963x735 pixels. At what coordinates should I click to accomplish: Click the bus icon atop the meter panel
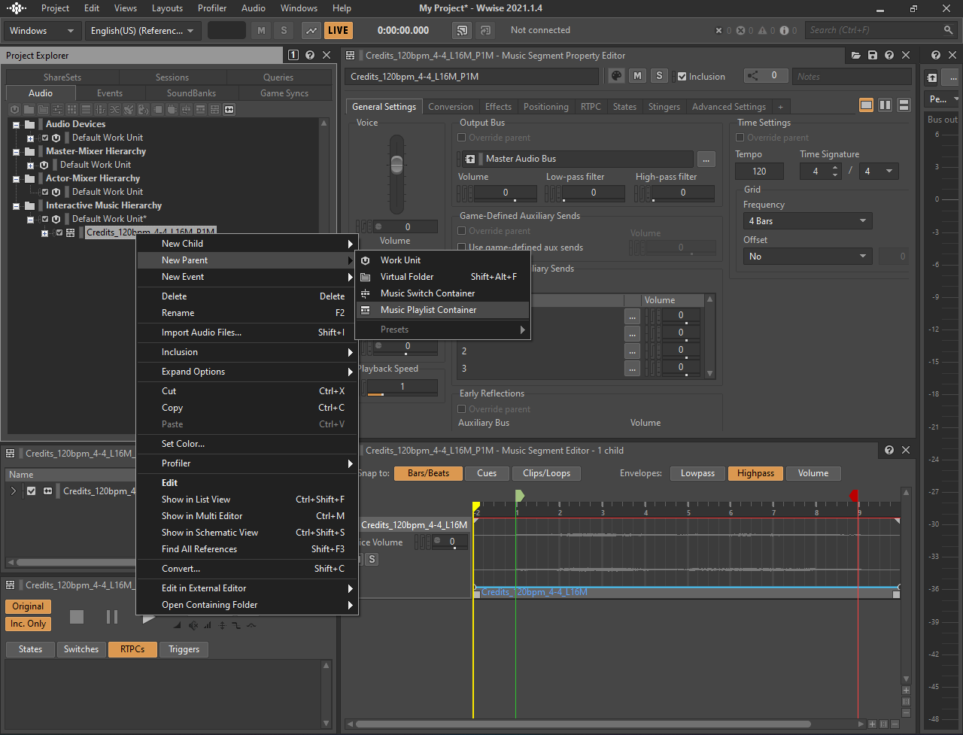click(x=932, y=77)
